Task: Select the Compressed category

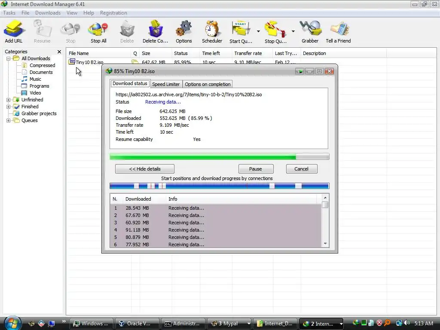Action: (x=43, y=65)
